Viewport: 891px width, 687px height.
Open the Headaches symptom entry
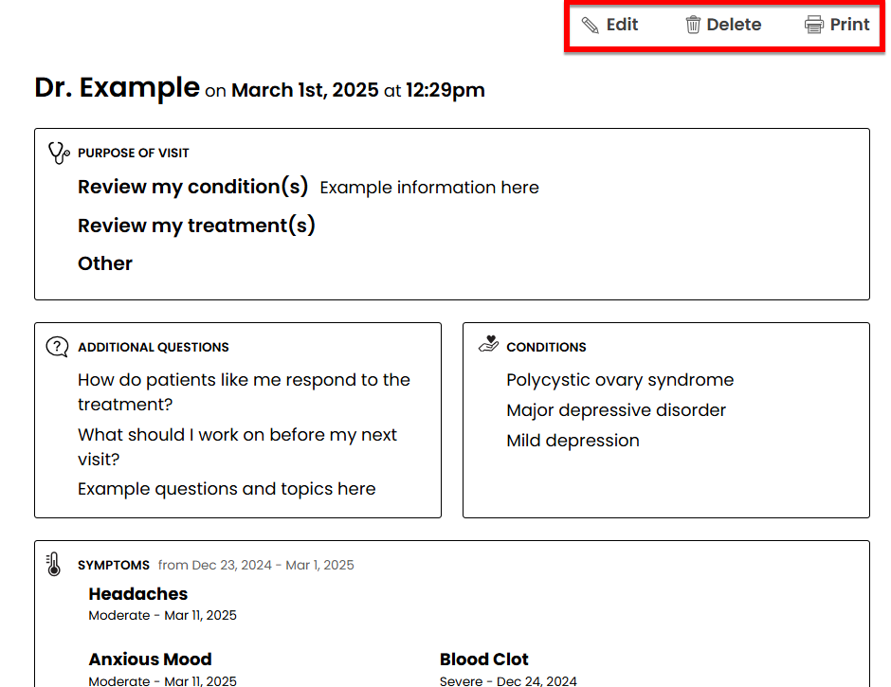pos(138,594)
